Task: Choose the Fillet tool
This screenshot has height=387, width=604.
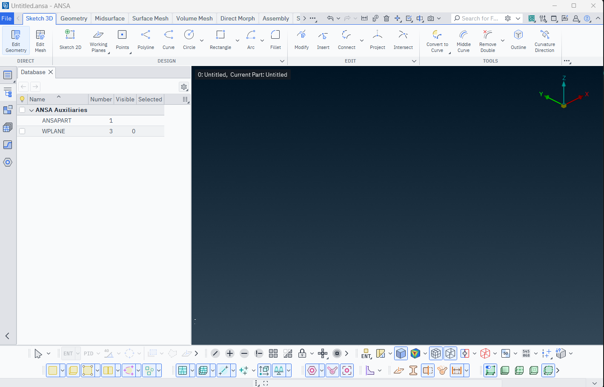Action: pyautogui.click(x=275, y=40)
